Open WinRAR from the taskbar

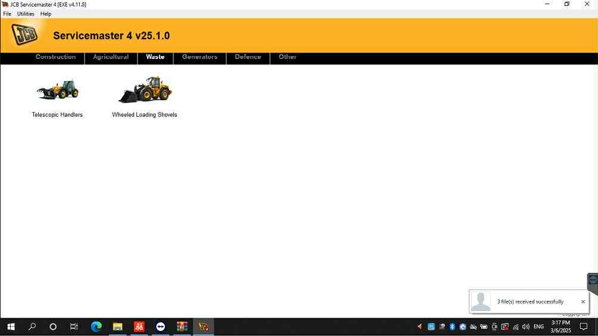182,327
